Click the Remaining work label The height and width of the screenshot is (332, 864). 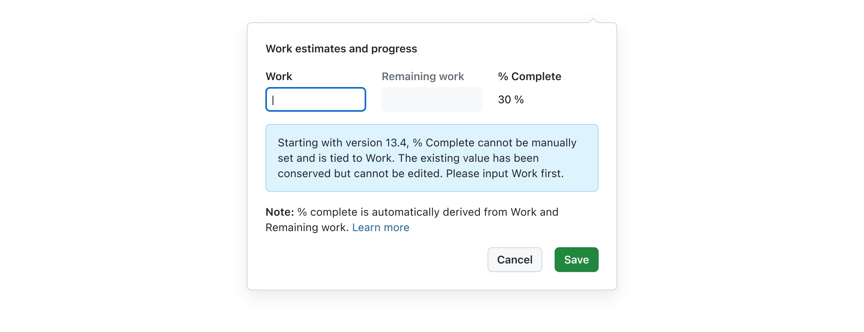[423, 77]
